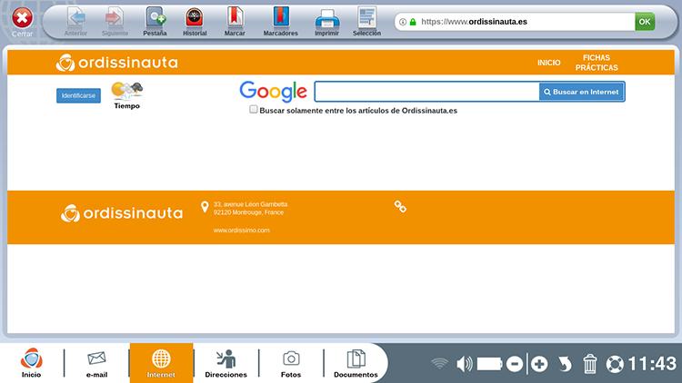The width and height of the screenshot is (682, 383).
Task: Select the Internet app tab
Action: [161, 363]
